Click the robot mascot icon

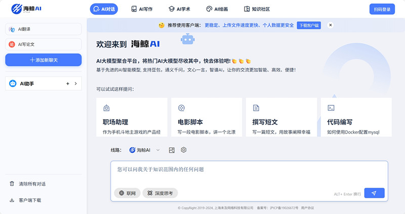[x=187, y=39]
